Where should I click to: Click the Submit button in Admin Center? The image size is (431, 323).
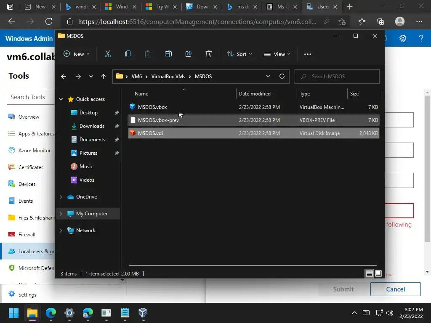343,289
